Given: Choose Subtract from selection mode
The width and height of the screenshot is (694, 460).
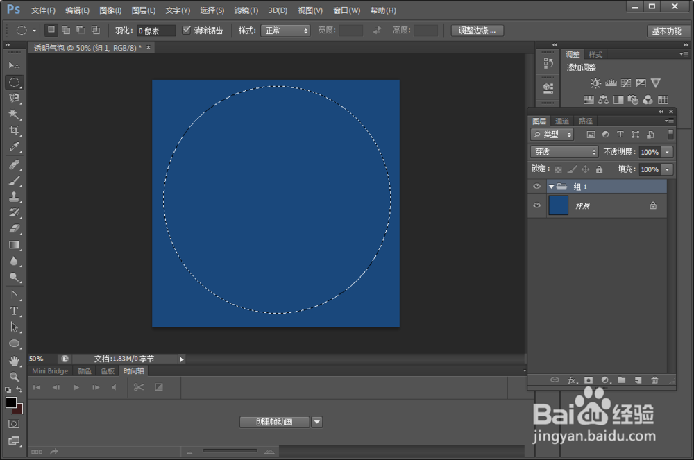Looking at the screenshot, I should pos(81,30).
